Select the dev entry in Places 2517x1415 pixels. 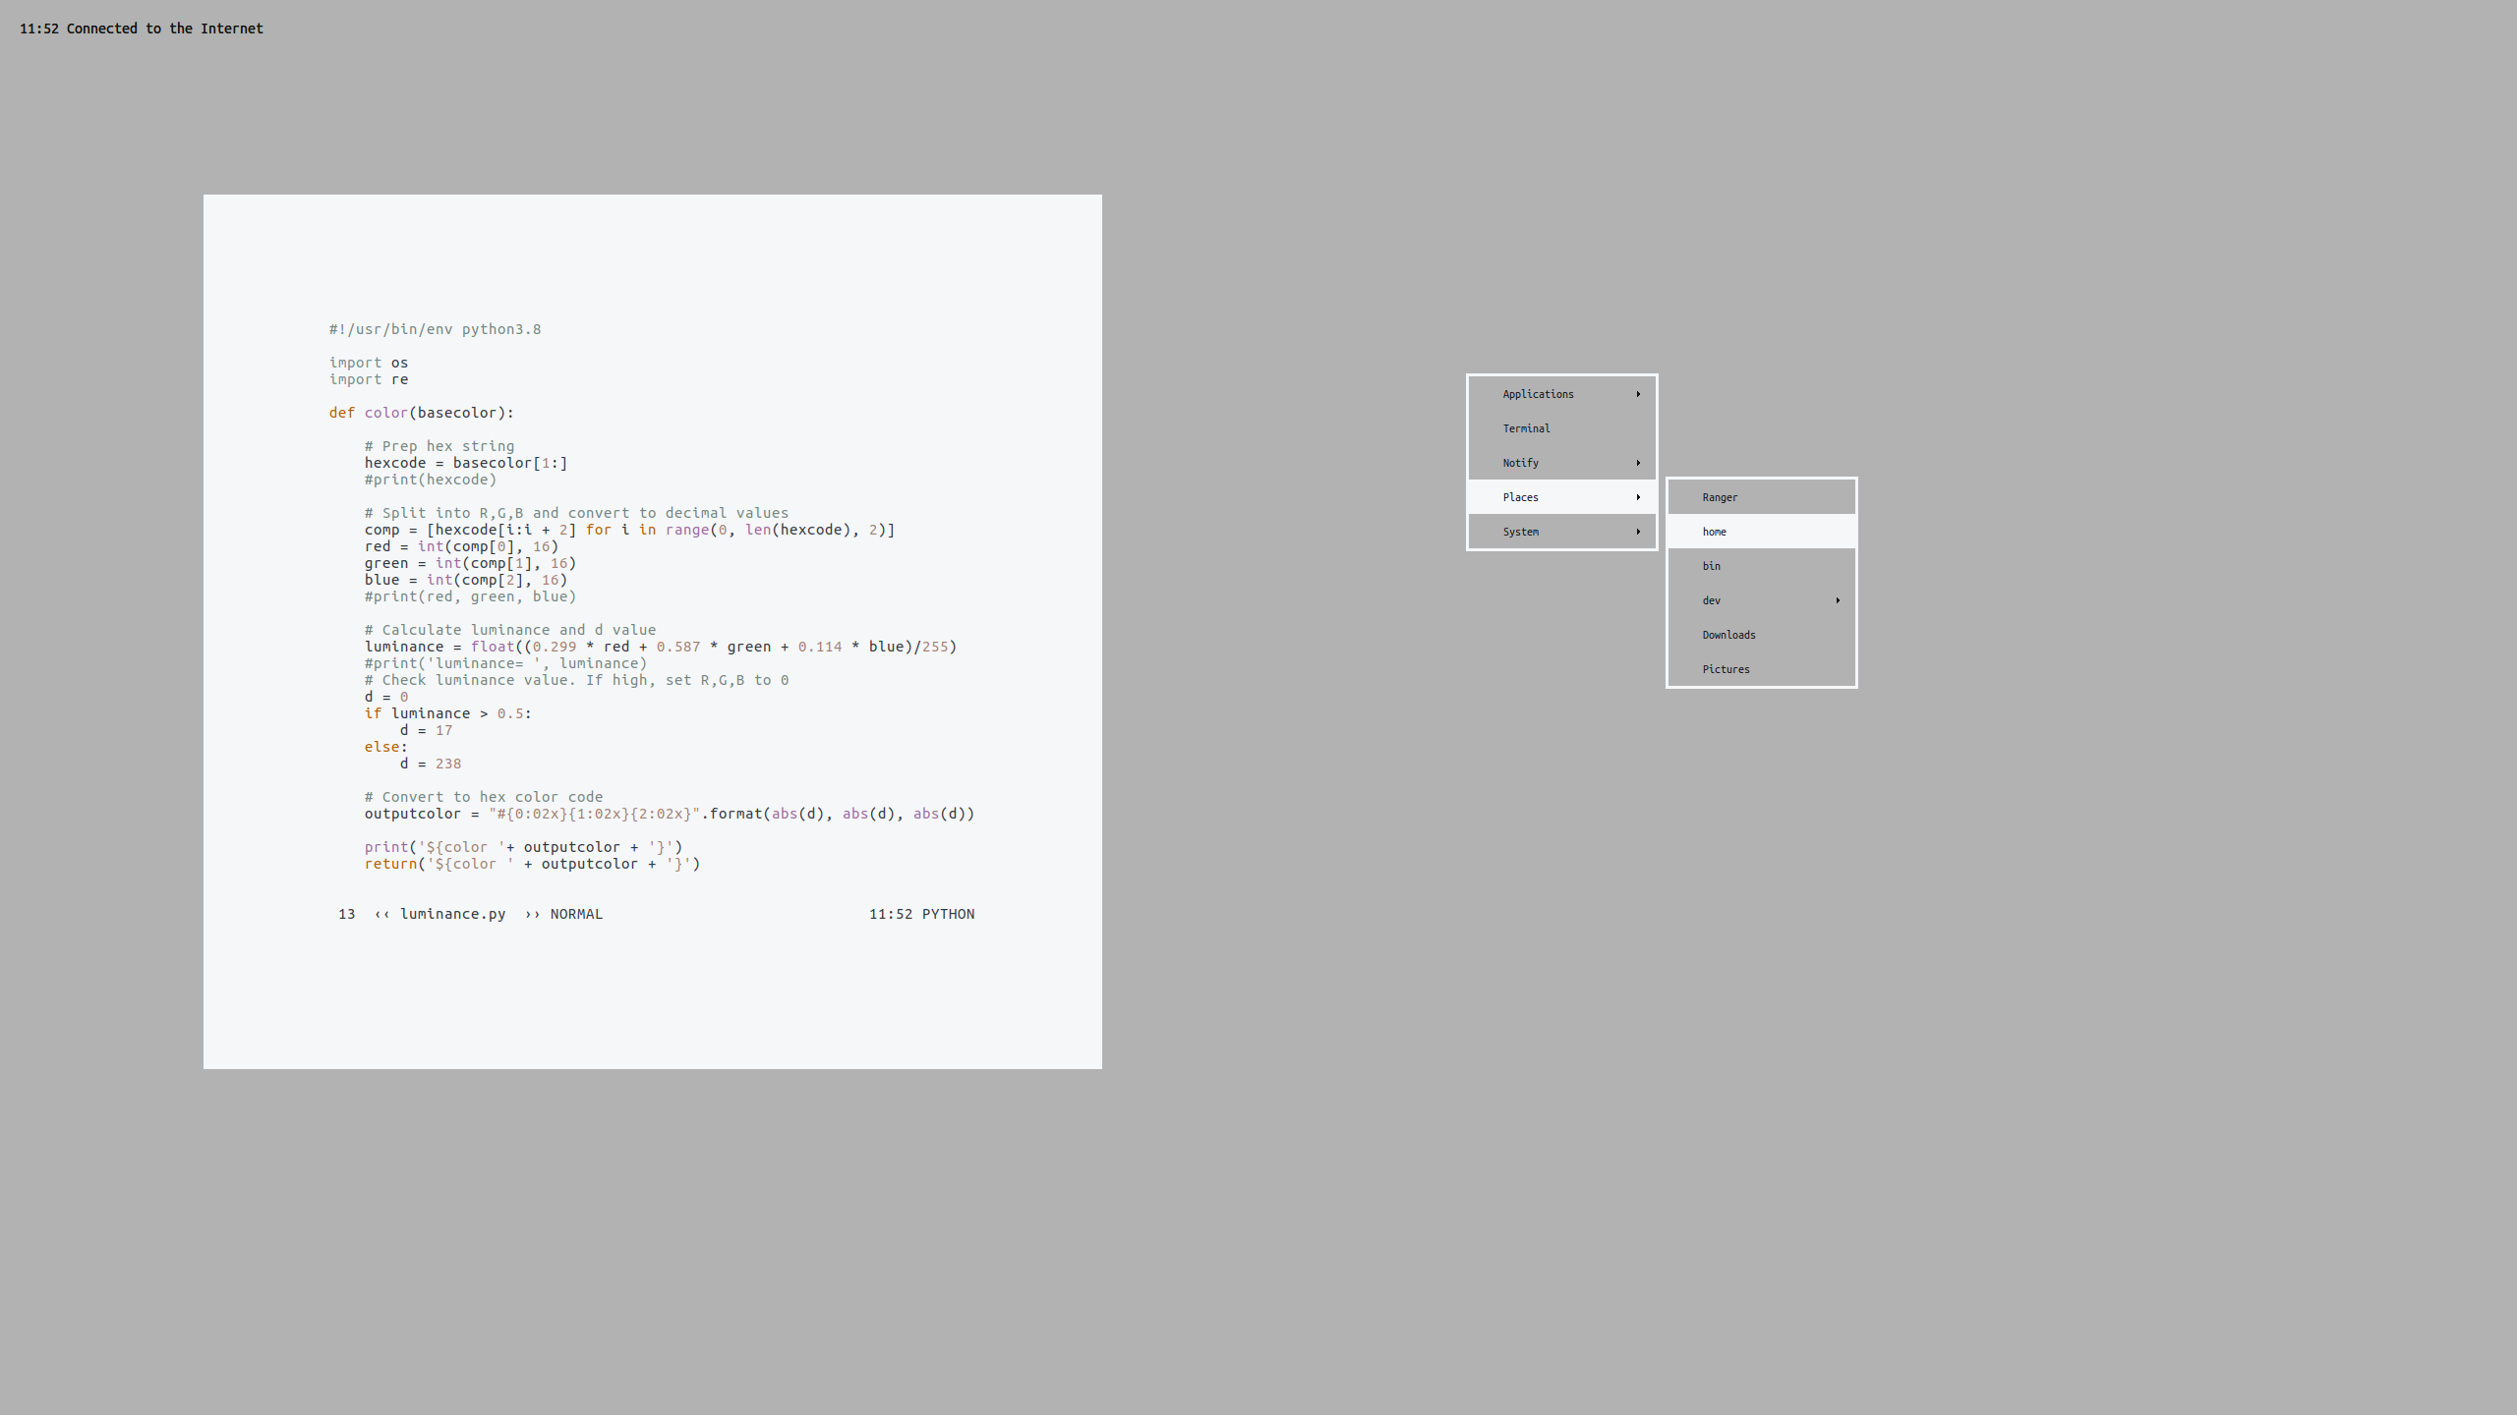pos(1712,600)
